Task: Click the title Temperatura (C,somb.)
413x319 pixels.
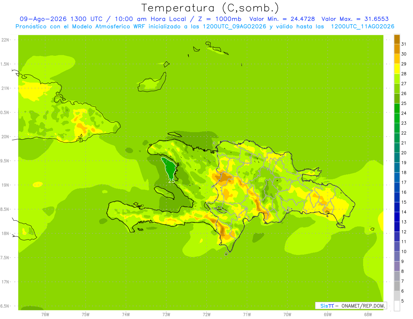Action: [210, 8]
